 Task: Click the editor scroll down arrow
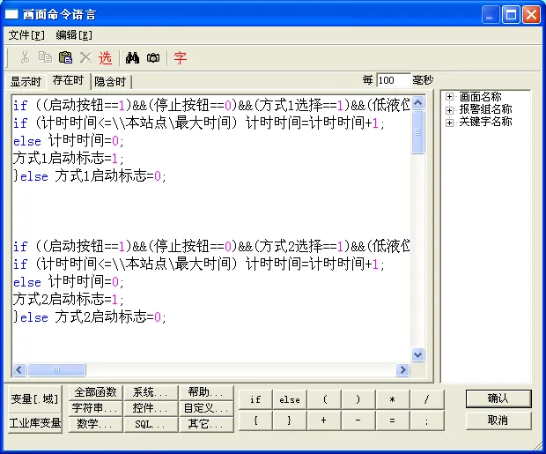pyautogui.click(x=417, y=354)
